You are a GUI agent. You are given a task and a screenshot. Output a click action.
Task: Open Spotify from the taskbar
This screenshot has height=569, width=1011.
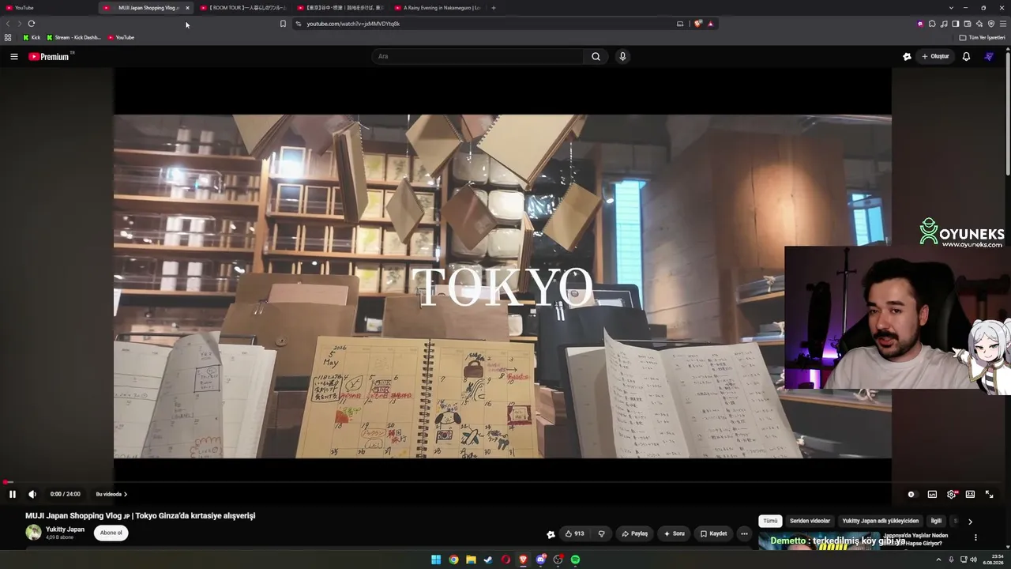click(575, 560)
